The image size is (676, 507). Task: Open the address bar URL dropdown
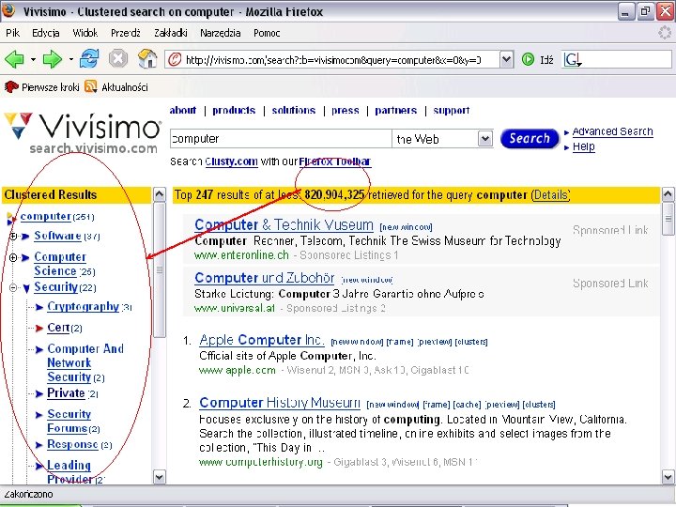[507, 59]
